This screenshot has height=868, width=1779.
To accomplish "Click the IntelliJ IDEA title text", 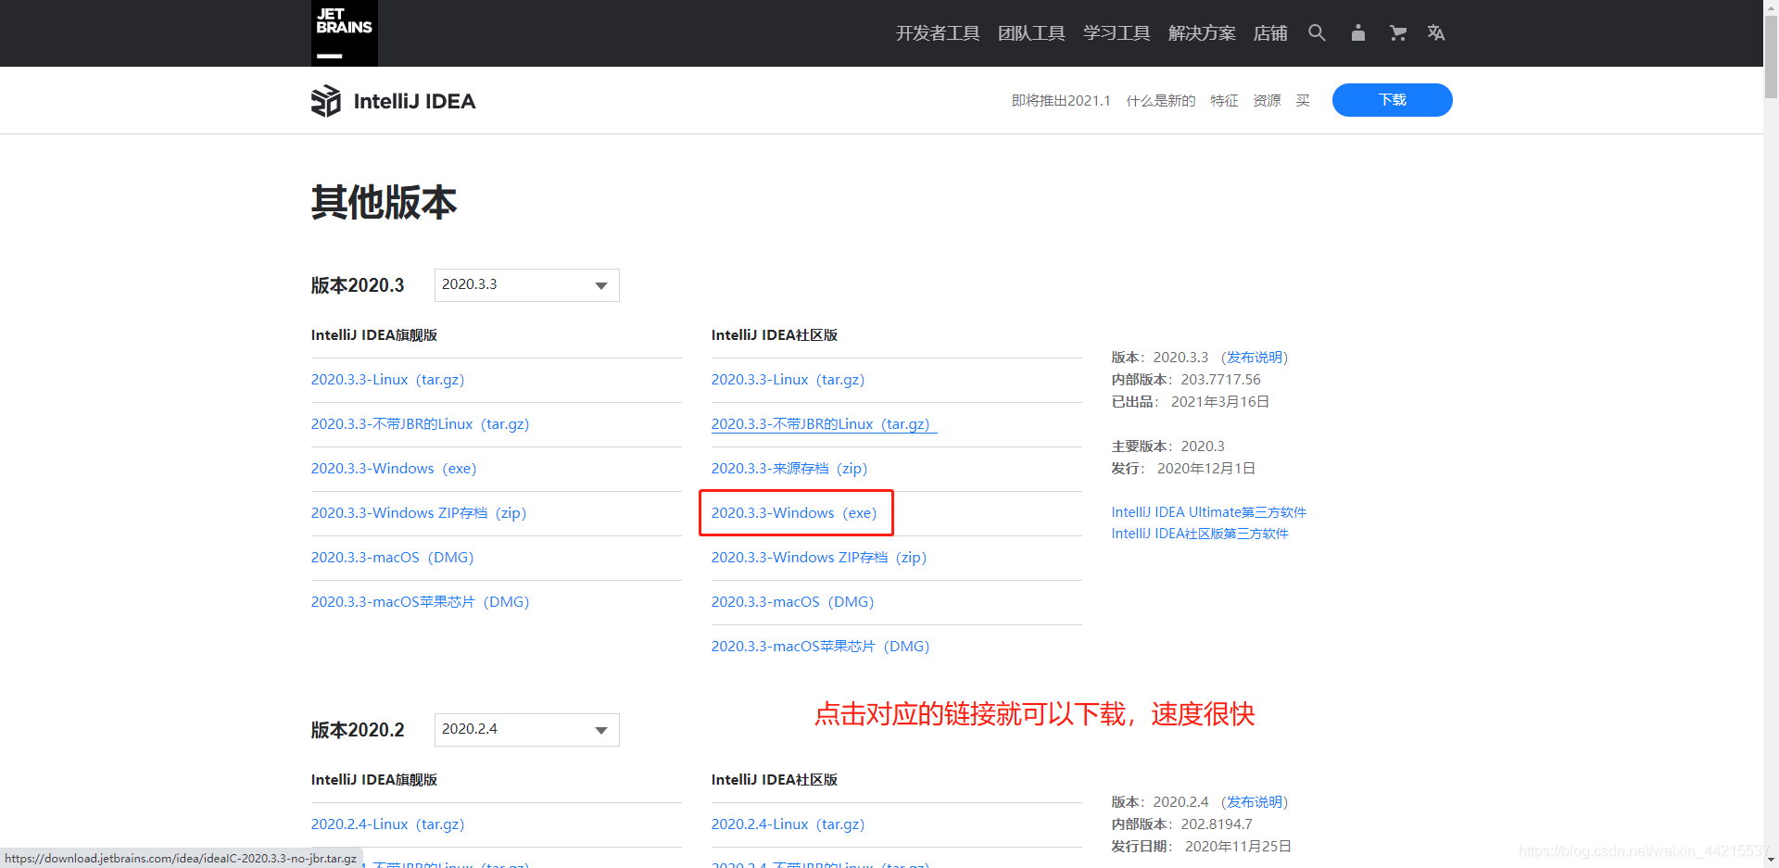I will pos(414,101).
